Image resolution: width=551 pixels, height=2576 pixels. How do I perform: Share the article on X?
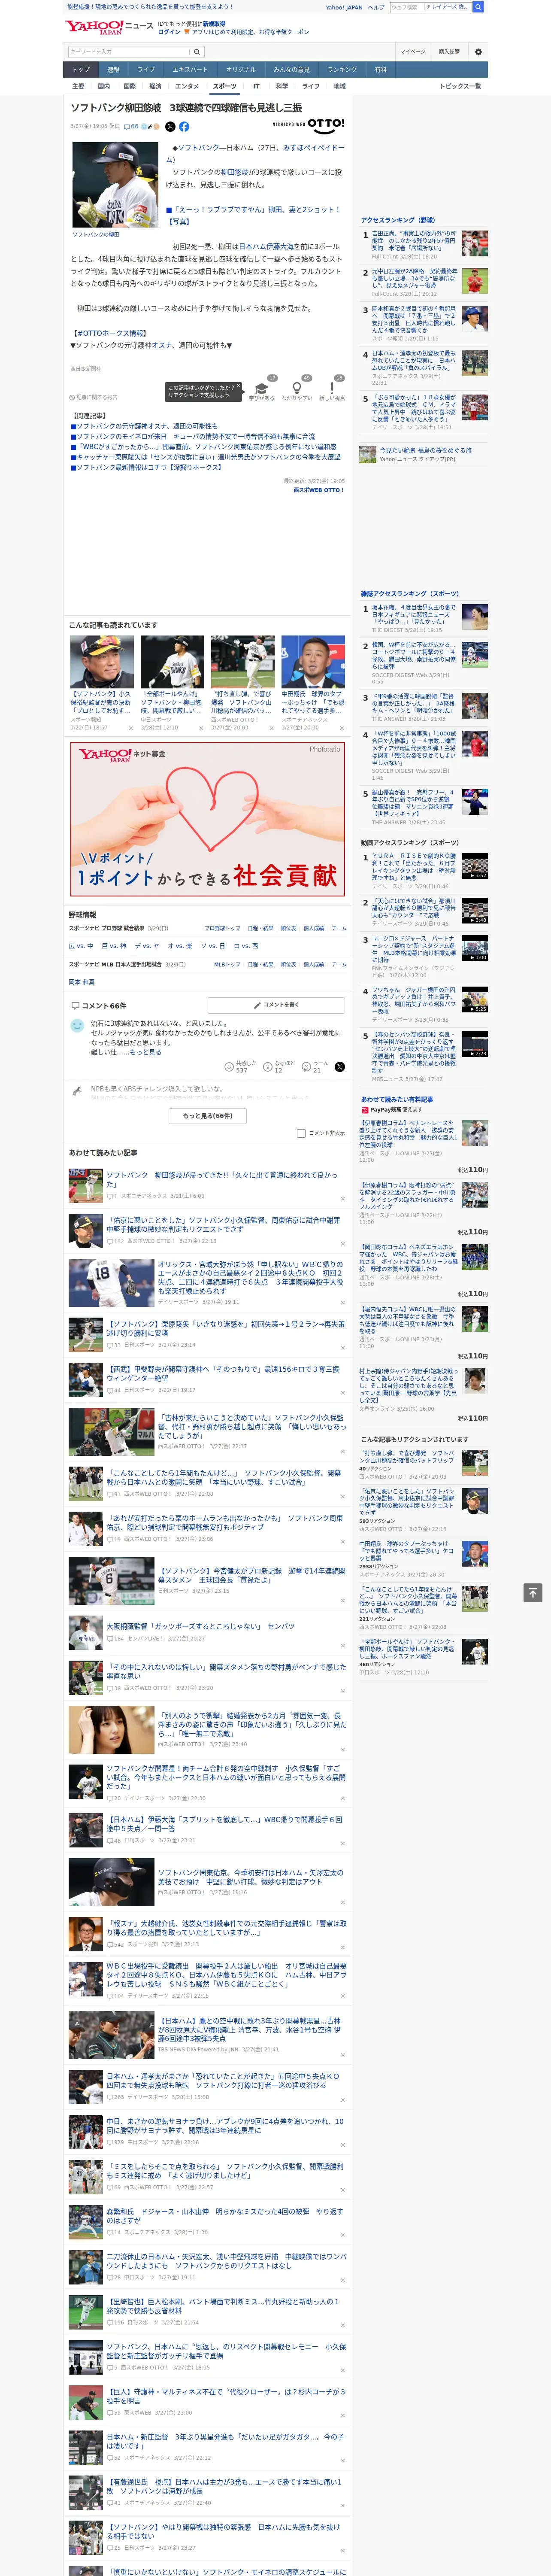click(x=170, y=127)
